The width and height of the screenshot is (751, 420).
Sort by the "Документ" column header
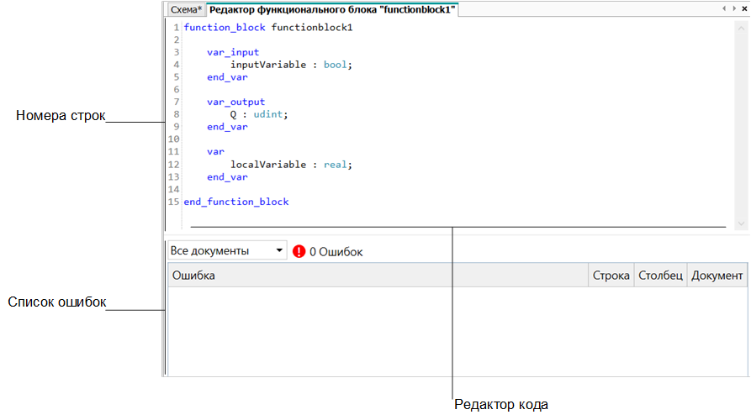[717, 276]
